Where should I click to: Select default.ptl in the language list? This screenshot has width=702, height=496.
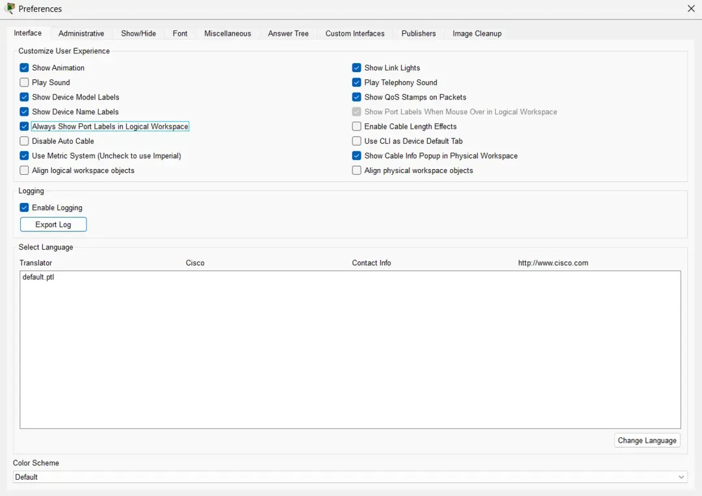(x=38, y=277)
